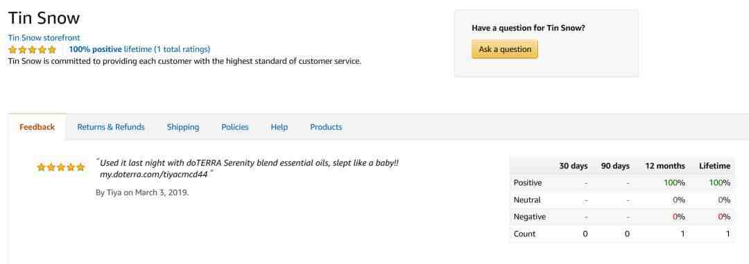This screenshot has height=264, width=749.
Task: Click the 100% positive lifetime ratings link
Action: [x=139, y=49]
